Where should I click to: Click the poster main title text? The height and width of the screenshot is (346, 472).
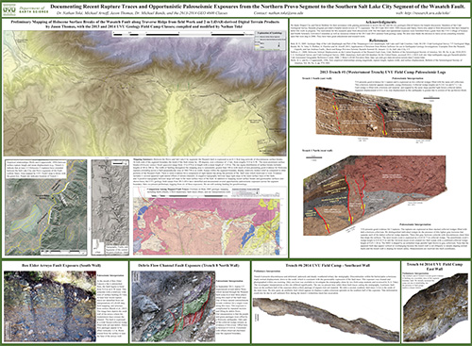[258, 7]
